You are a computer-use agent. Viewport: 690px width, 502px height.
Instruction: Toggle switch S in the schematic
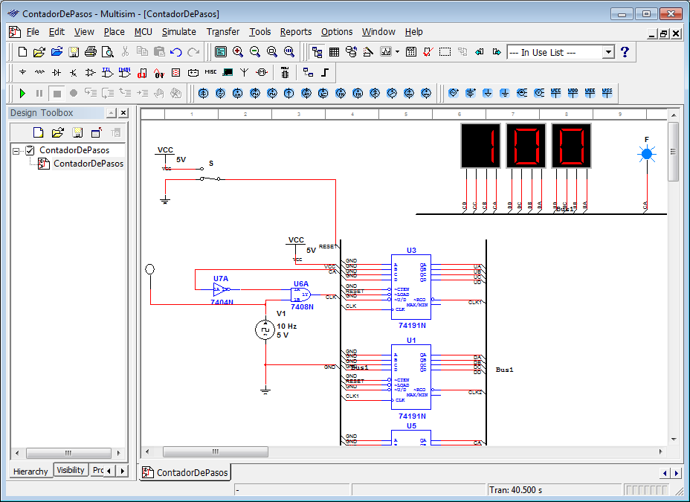pos(211,178)
